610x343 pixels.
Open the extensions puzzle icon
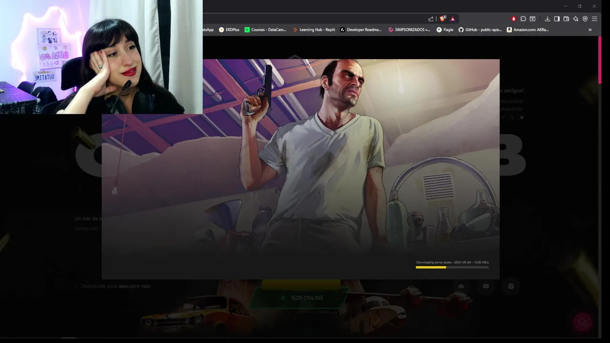(523, 19)
